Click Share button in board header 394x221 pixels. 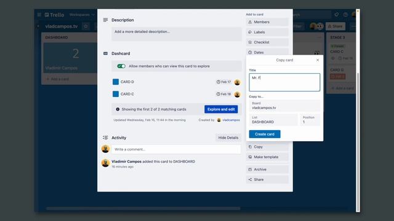click(x=336, y=26)
